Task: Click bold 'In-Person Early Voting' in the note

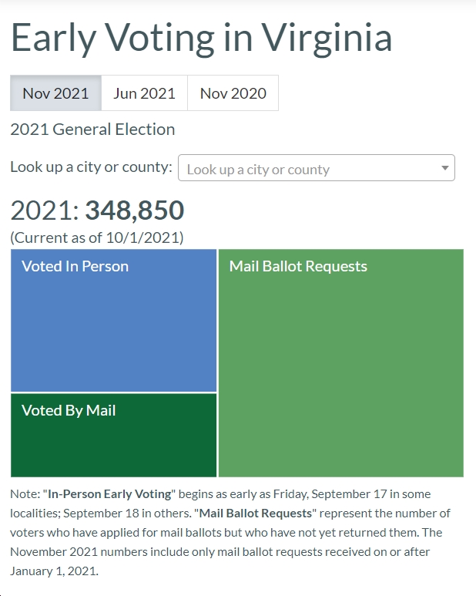Action: 109,493
